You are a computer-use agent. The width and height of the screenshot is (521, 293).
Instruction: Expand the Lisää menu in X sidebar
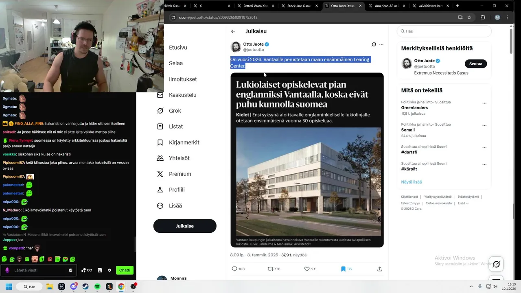click(170, 206)
